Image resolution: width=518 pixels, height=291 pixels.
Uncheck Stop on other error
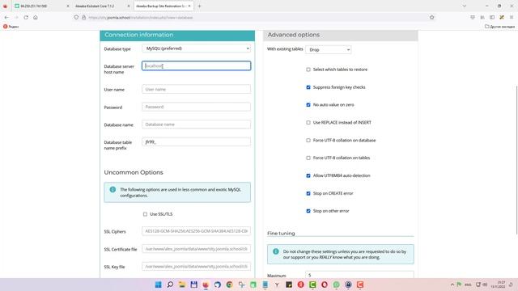pos(308,211)
